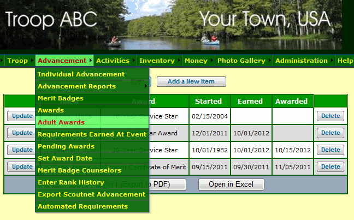
Task: Choose Export Scoutnet Advancement
Action: [92, 194]
